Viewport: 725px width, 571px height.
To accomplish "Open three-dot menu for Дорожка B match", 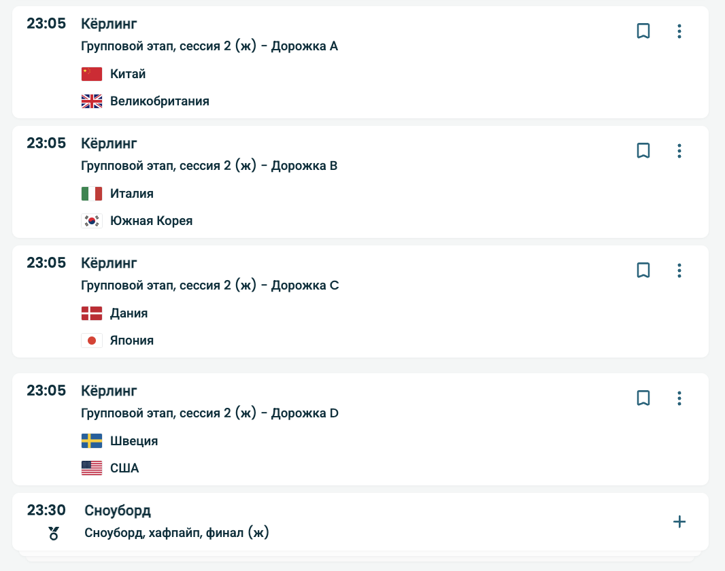I will [679, 151].
